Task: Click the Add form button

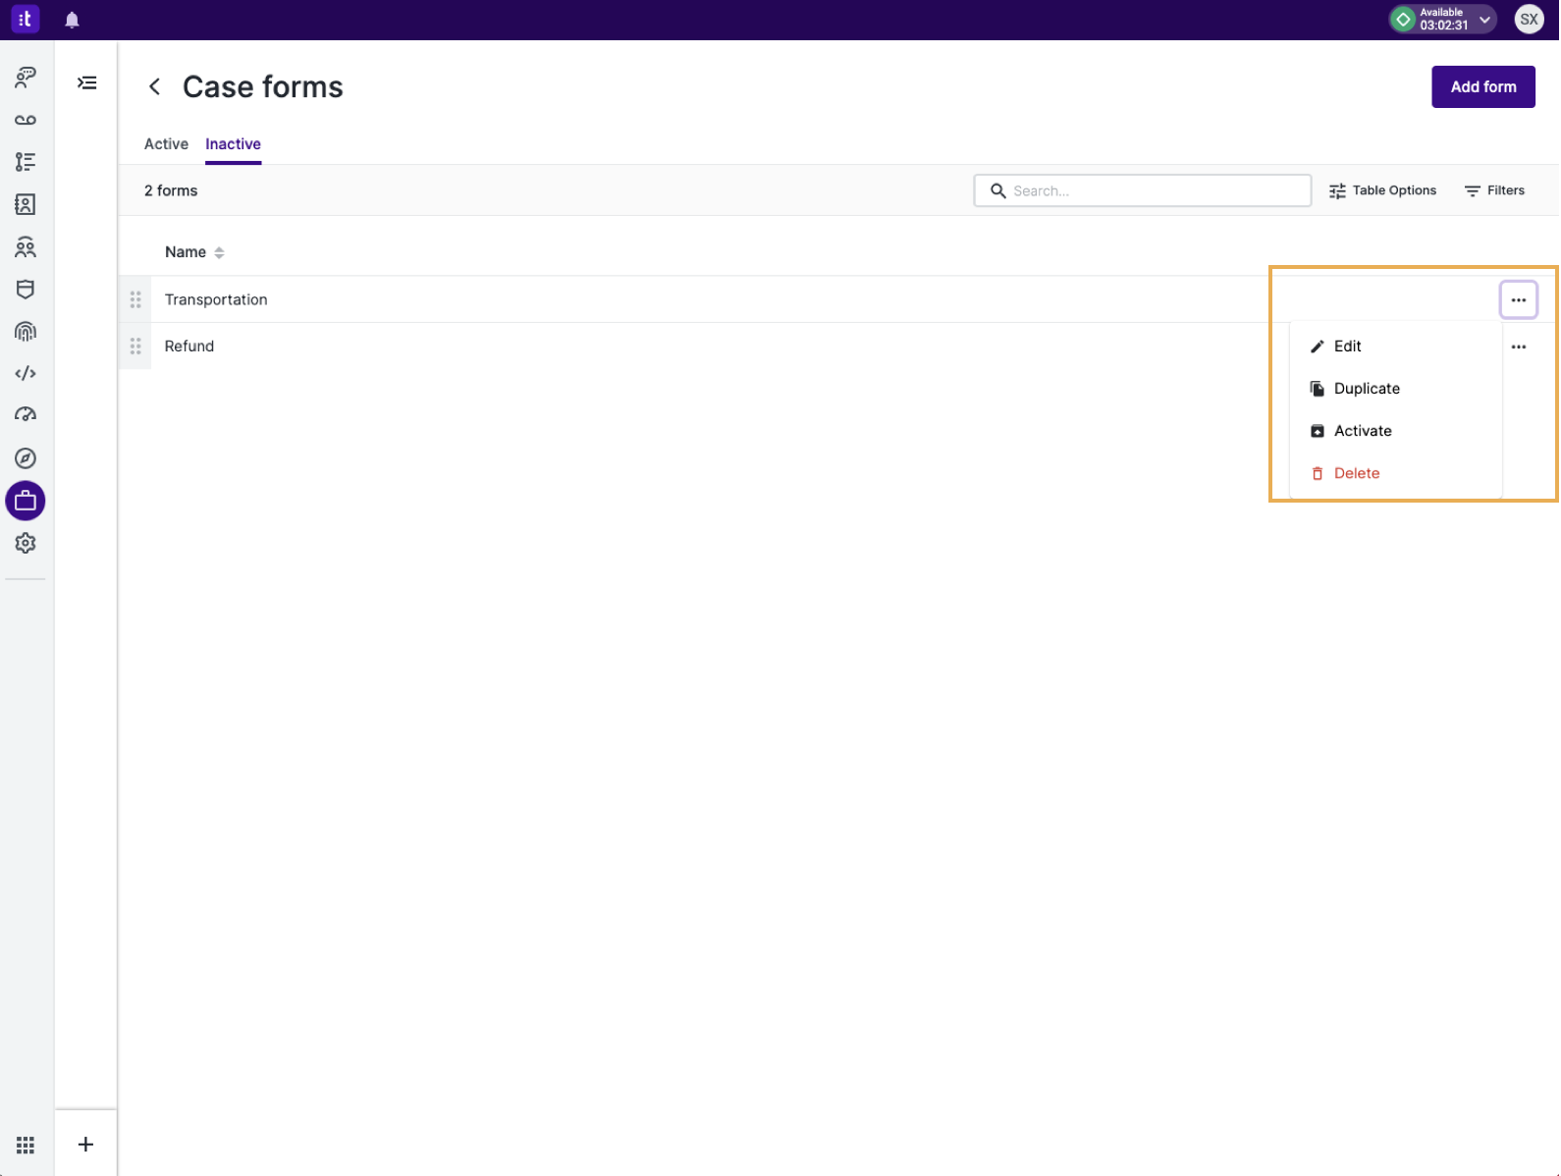Action: (x=1482, y=86)
